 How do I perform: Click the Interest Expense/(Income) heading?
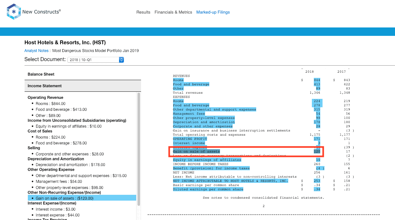click(52, 203)
